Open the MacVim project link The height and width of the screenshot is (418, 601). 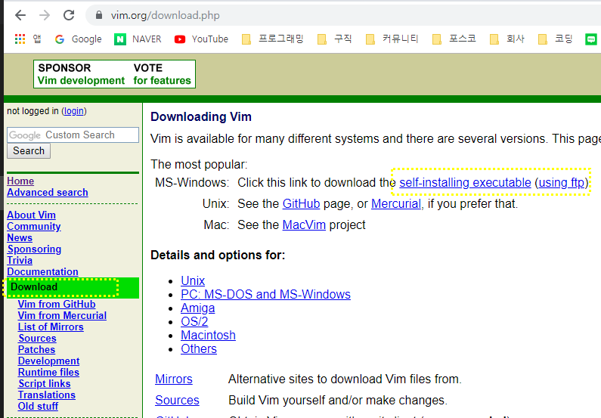(x=304, y=225)
